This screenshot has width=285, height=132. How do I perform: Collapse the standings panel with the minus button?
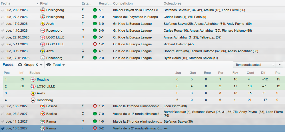pos(279,65)
